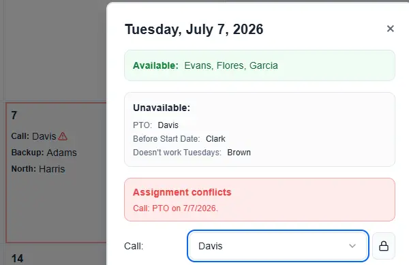Click available provider Flores
The height and width of the screenshot is (265, 409).
coord(231,65)
